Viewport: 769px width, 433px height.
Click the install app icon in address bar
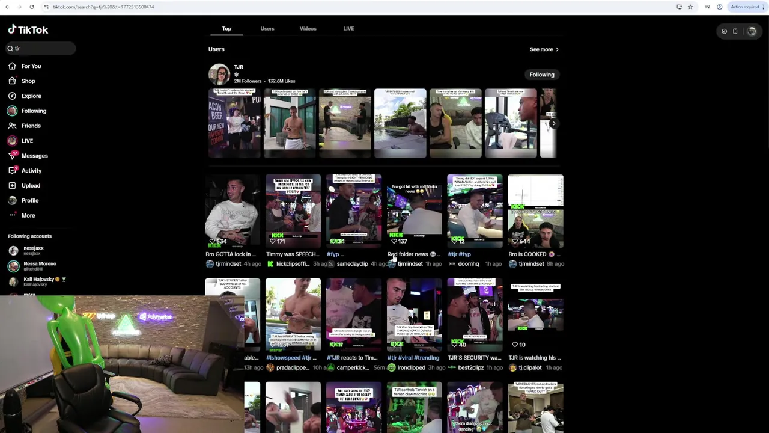[679, 7]
